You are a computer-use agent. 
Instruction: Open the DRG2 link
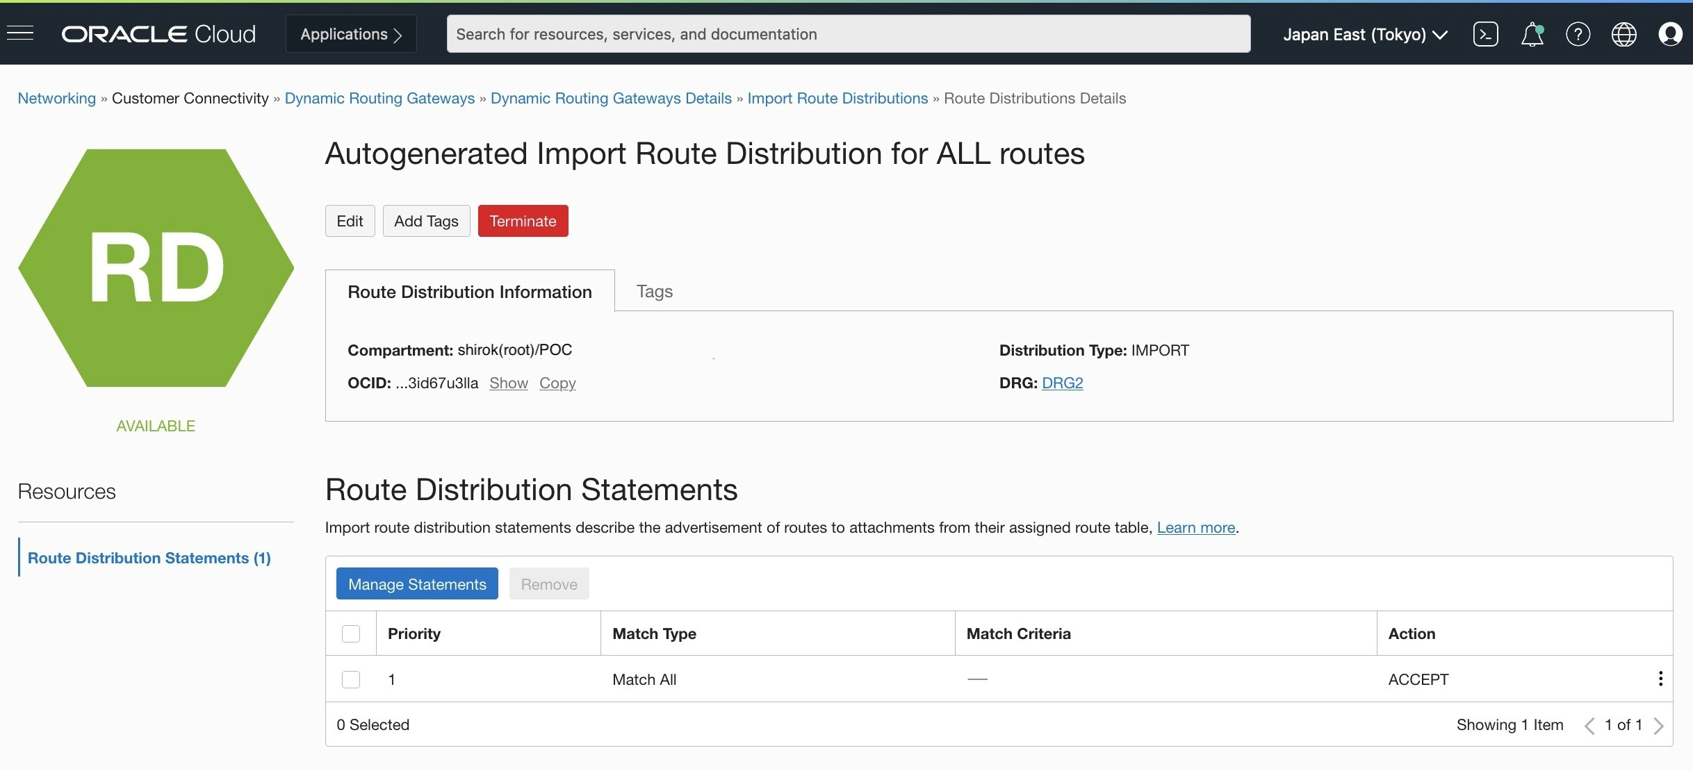pos(1062,383)
